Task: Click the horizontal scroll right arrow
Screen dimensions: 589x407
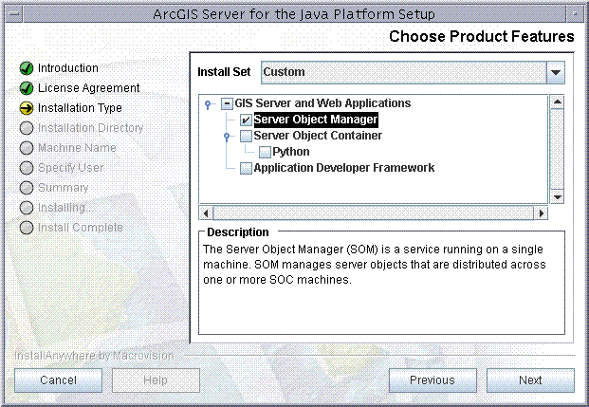Action: tap(541, 213)
